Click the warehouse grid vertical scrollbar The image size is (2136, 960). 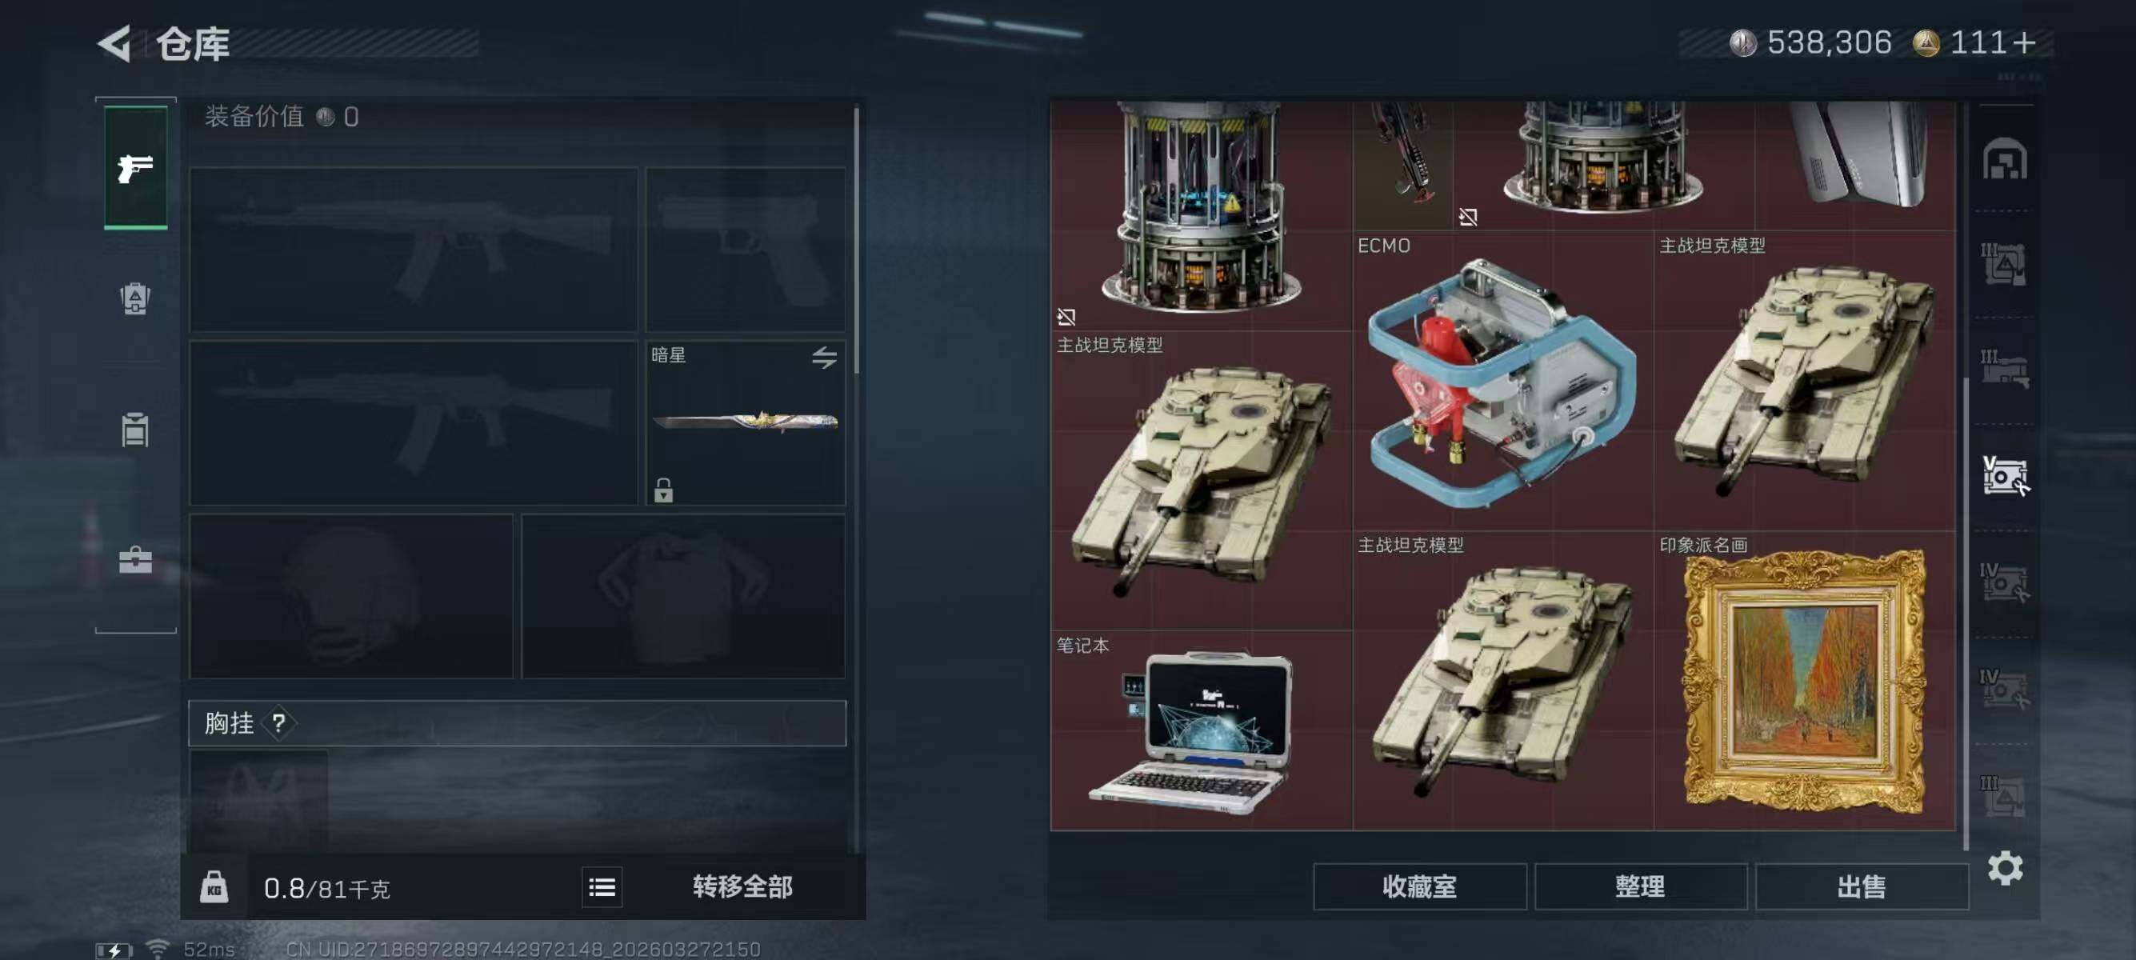click(1966, 614)
